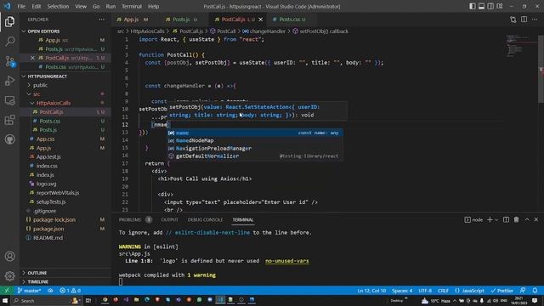The height and width of the screenshot is (306, 544).
Task: Open the Extensions view
Action: [9, 120]
